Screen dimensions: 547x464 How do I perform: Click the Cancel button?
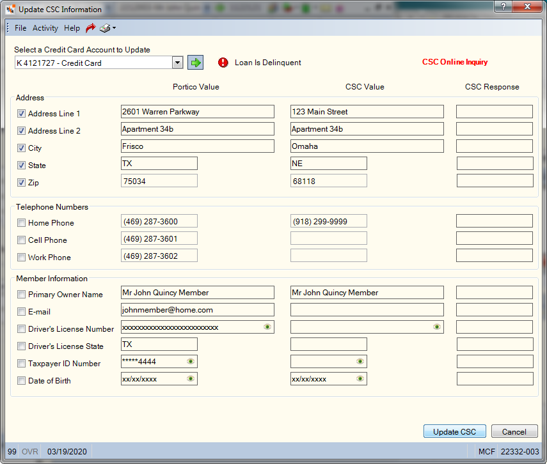[514, 431]
